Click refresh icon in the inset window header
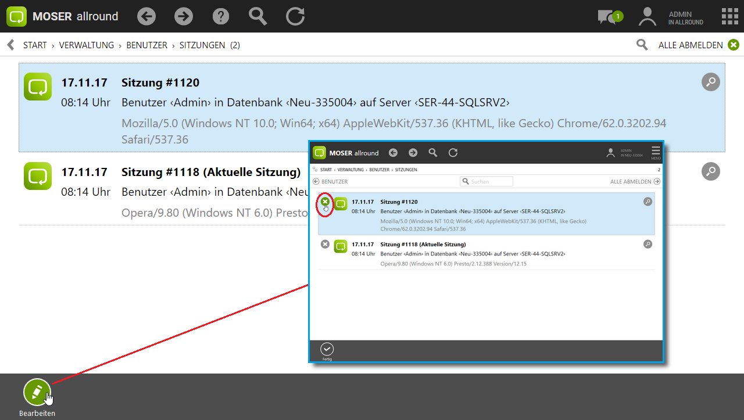Viewport: 744px width, 420px height. [453, 153]
